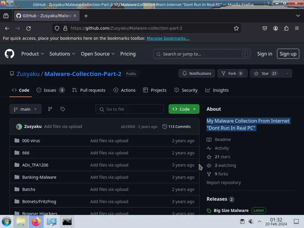304x228 pixels.
Task: Switch to the Actions tab
Action: (x=124, y=90)
